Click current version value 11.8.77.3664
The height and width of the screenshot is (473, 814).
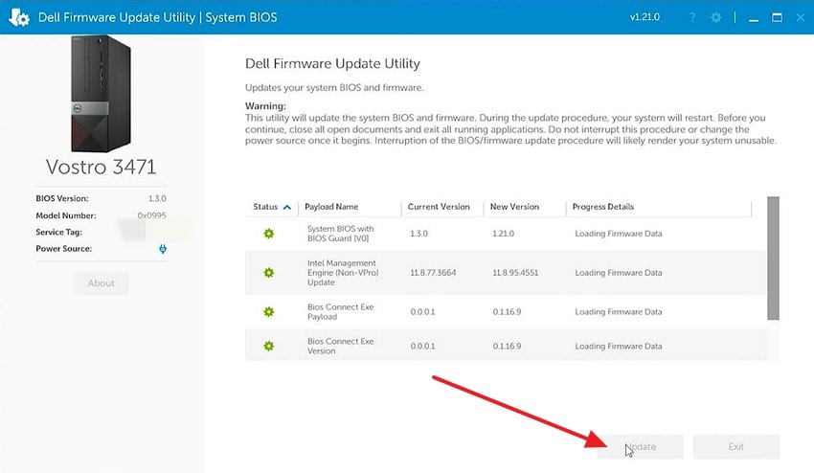(433, 273)
